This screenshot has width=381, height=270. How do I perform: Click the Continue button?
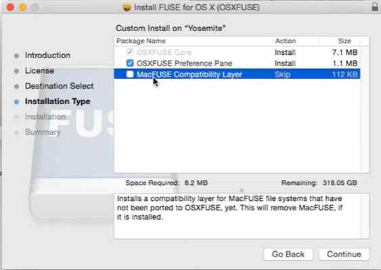click(344, 254)
